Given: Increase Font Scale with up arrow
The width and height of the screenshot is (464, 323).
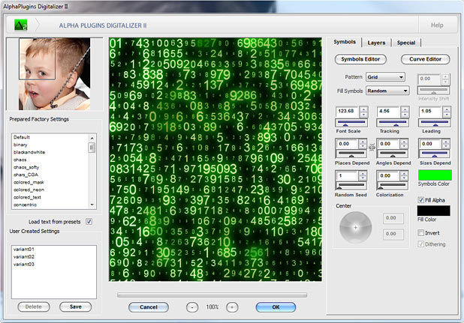Looking at the screenshot, I should (x=363, y=109).
